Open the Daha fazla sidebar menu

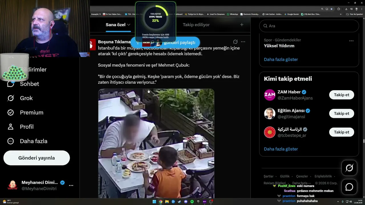[x=27, y=141]
